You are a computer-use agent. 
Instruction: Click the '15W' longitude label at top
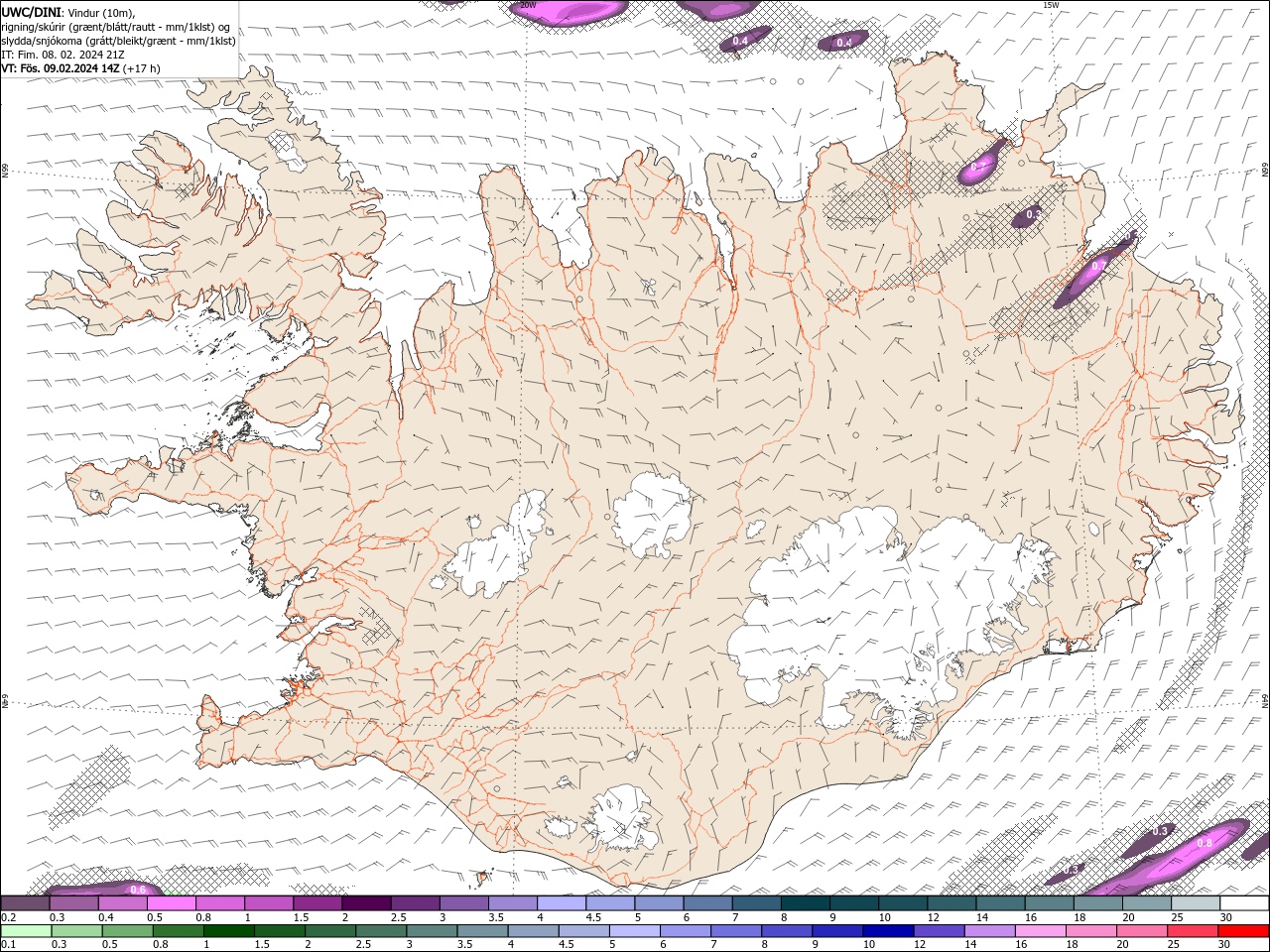[x=1051, y=5]
